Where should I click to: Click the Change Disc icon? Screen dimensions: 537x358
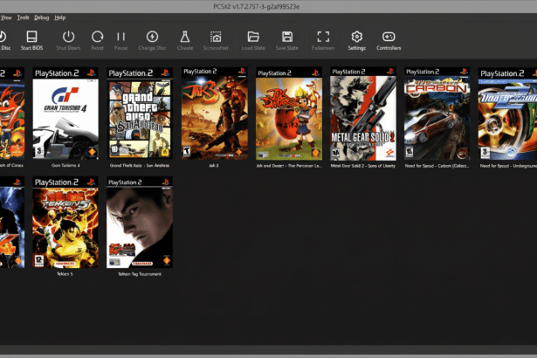coord(152,37)
